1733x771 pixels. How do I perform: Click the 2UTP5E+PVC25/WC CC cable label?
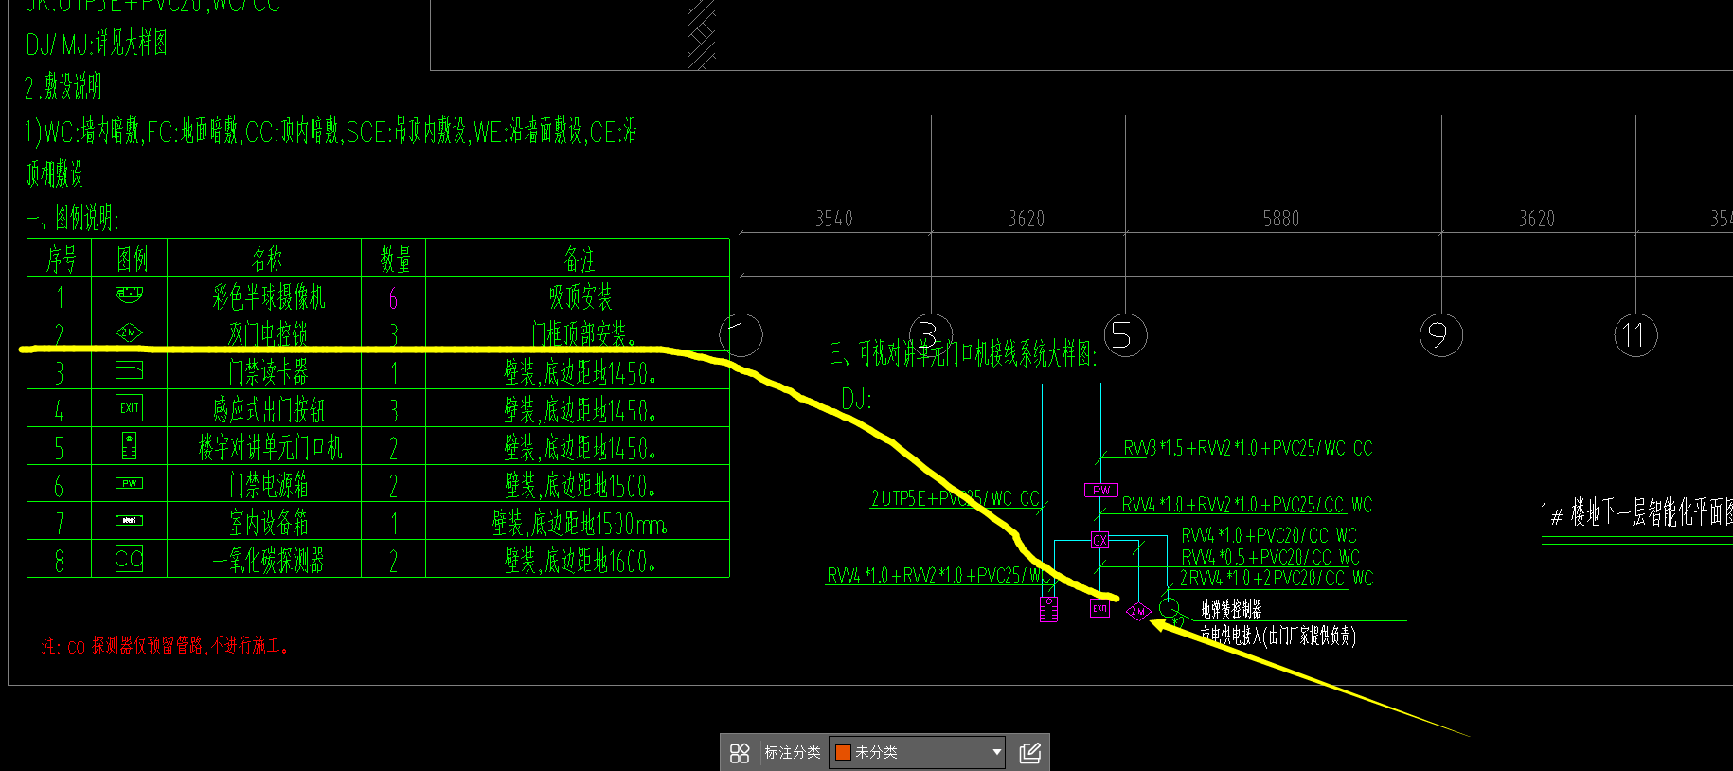coord(955,498)
